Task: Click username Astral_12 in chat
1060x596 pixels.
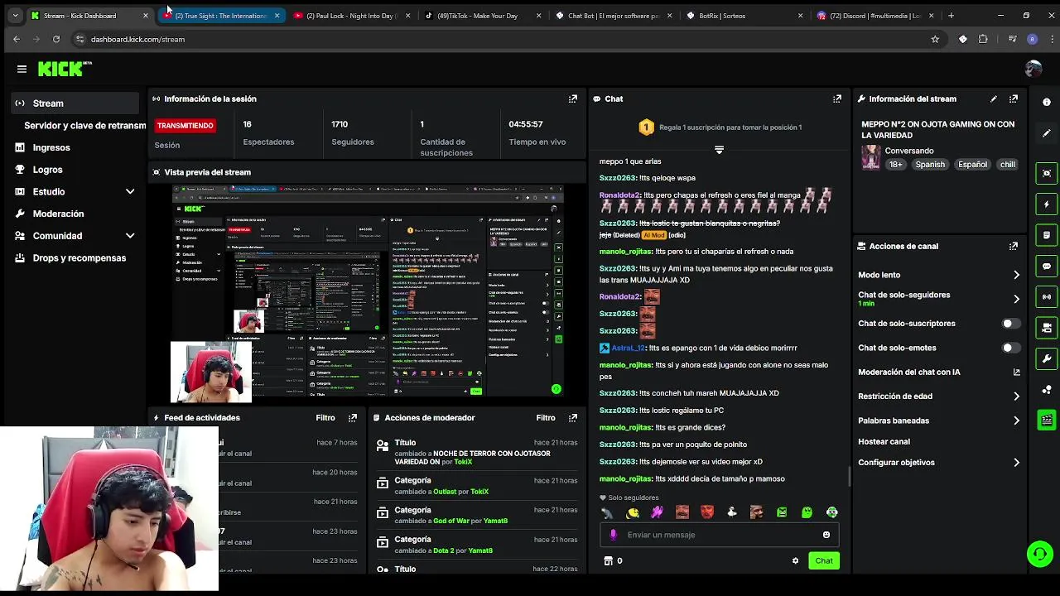Action: (x=628, y=348)
